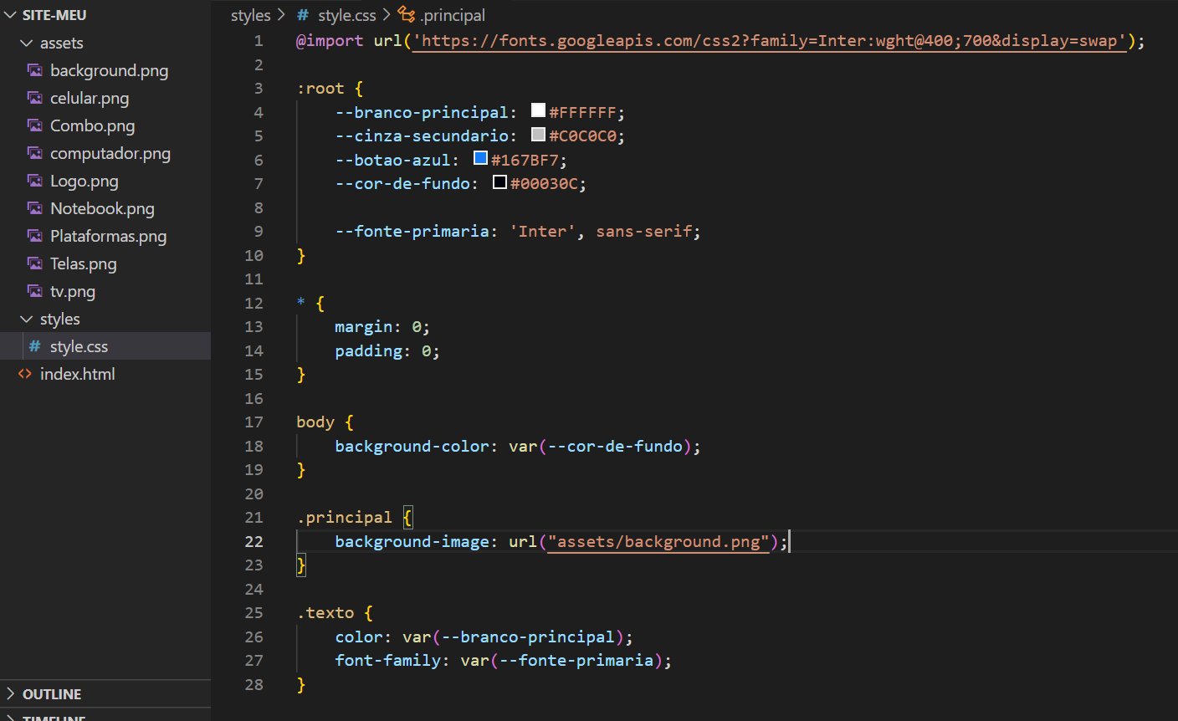1178x721 pixels.
Task: Click the Combo.png image file icon
Action: coord(35,125)
